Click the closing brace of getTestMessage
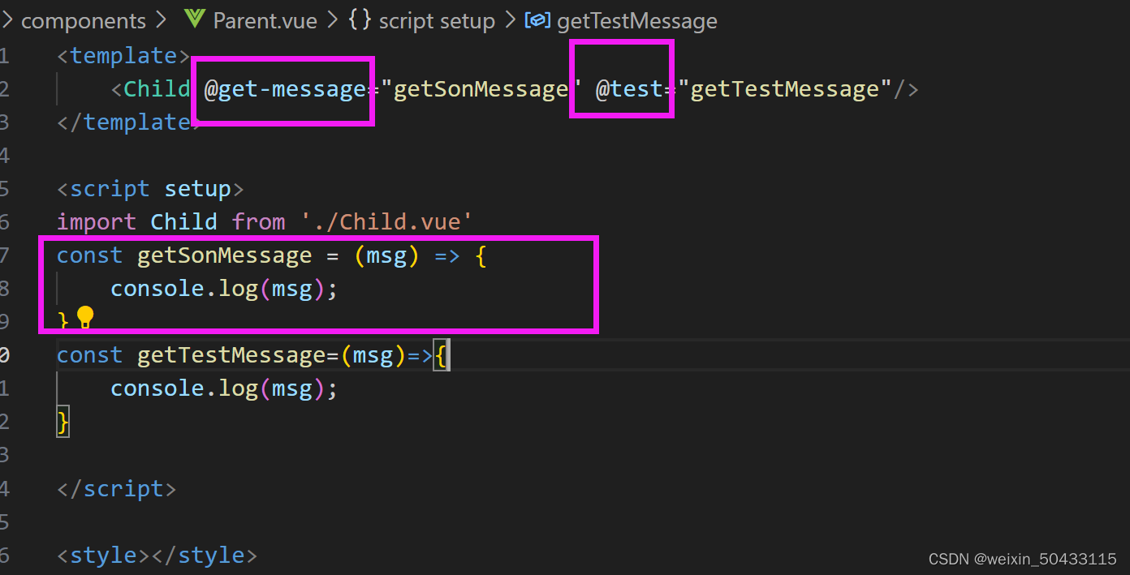This screenshot has width=1130, height=575. (63, 422)
